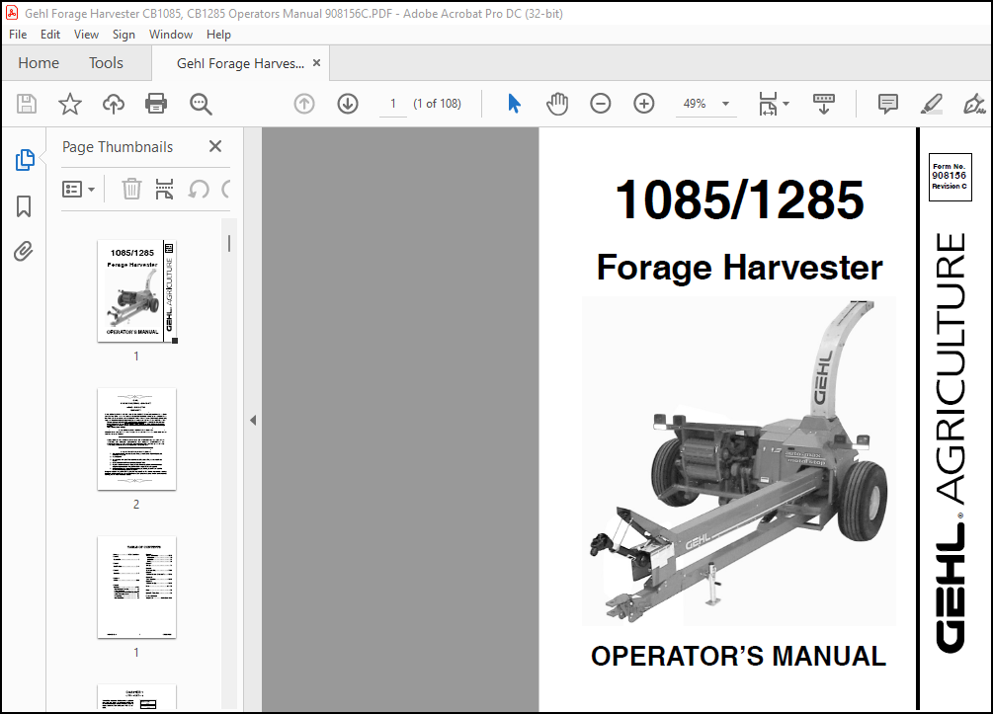Screen dimensions: 993x714
Task: Open the Bookmarks pane
Action: (x=24, y=206)
